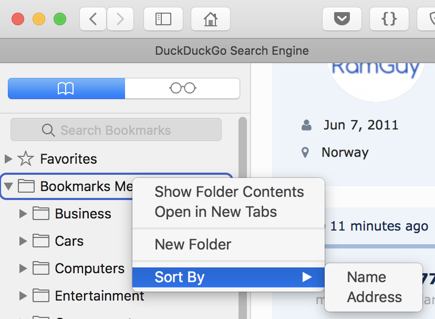Image resolution: width=435 pixels, height=319 pixels.
Task: Click the Search Bookmarks field
Action: click(x=116, y=130)
